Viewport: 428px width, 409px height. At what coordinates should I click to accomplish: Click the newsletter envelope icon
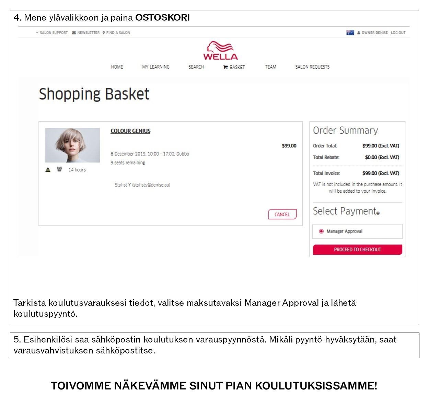[x=74, y=33]
